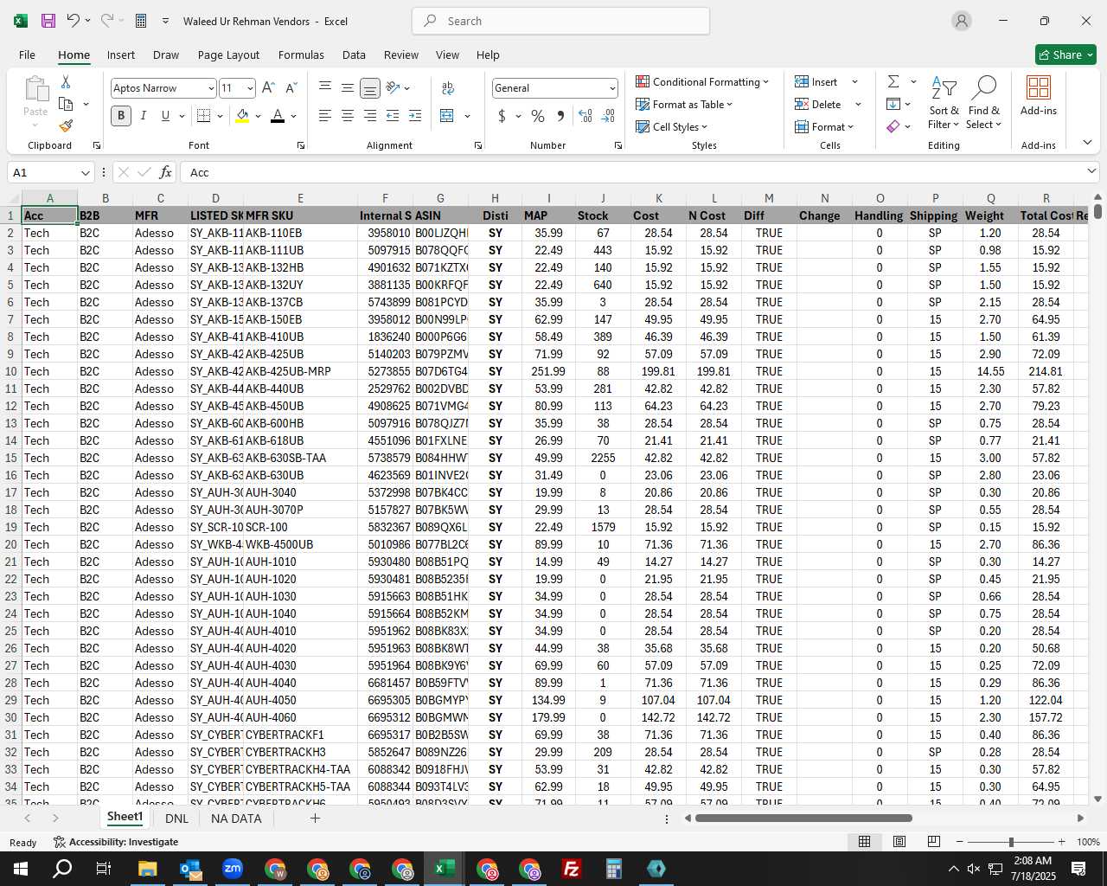1107x886 pixels.
Task: Click the Decrease Indent icon
Action: pos(393,115)
